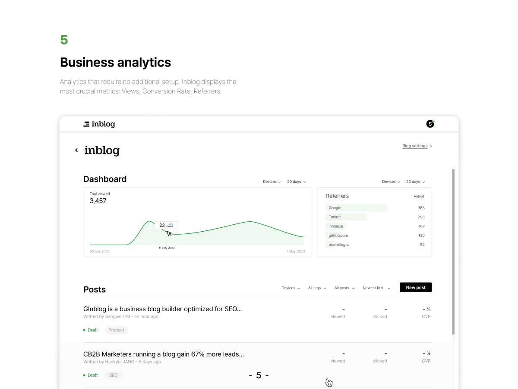This screenshot has width=518, height=389.
Task: Open the Total viewed chart 30 days dropdown
Action: coord(297,182)
